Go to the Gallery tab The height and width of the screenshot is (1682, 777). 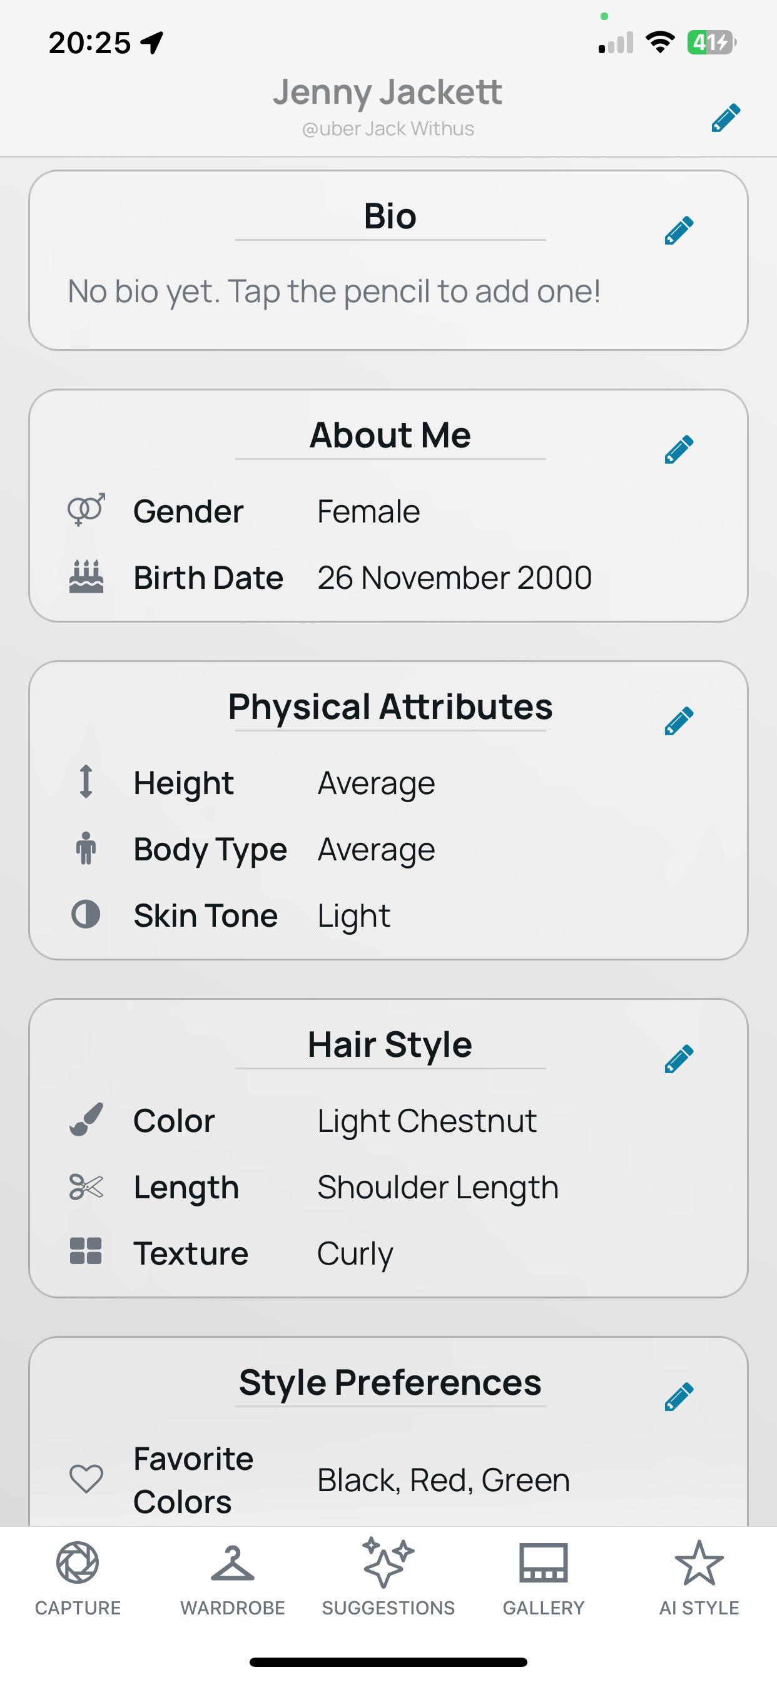(x=543, y=1577)
